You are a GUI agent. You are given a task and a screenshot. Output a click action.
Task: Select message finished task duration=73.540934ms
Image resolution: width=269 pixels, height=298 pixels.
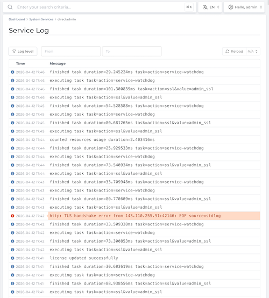coord(130,165)
